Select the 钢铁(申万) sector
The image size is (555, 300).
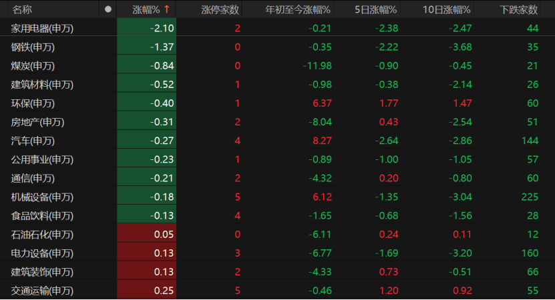click(x=32, y=47)
